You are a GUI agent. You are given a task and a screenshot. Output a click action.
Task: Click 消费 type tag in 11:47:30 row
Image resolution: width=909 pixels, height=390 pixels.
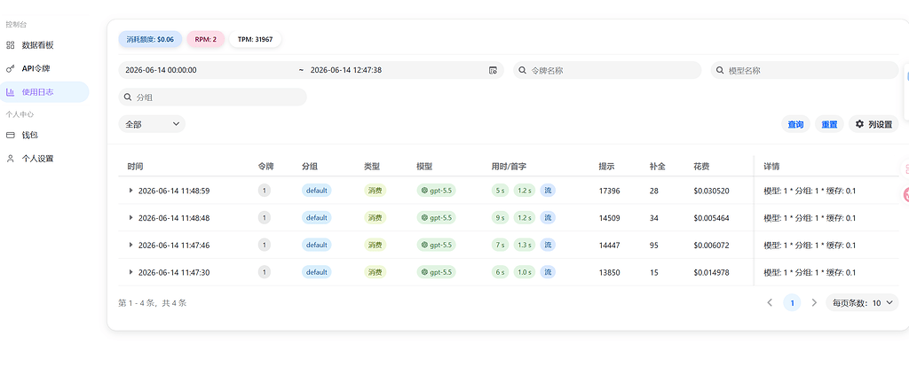(x=375, y=272)
